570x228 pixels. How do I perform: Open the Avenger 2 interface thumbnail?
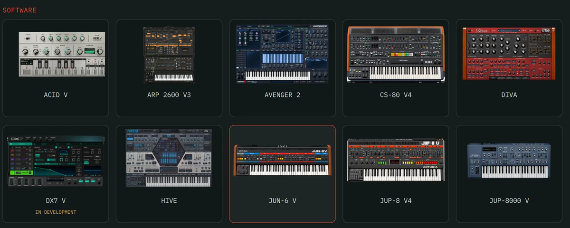[282, 54]
